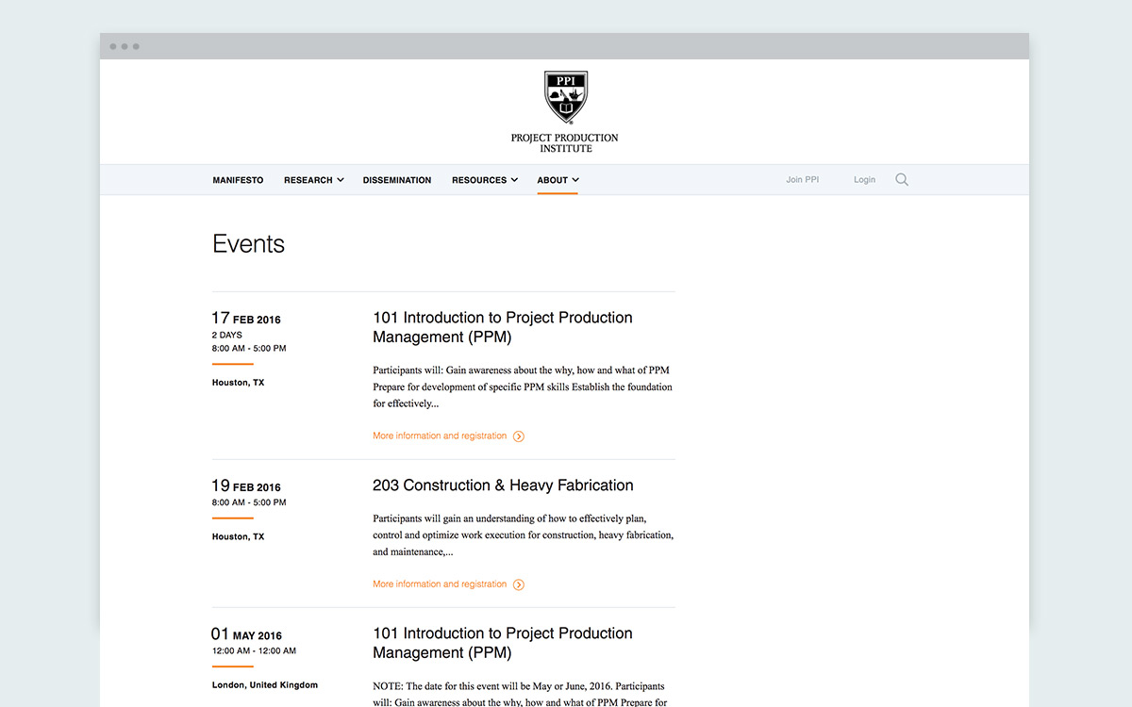Click arrow icon beside first registration link
This screenshot has height=707, width=1132.
tap(519, 436)
